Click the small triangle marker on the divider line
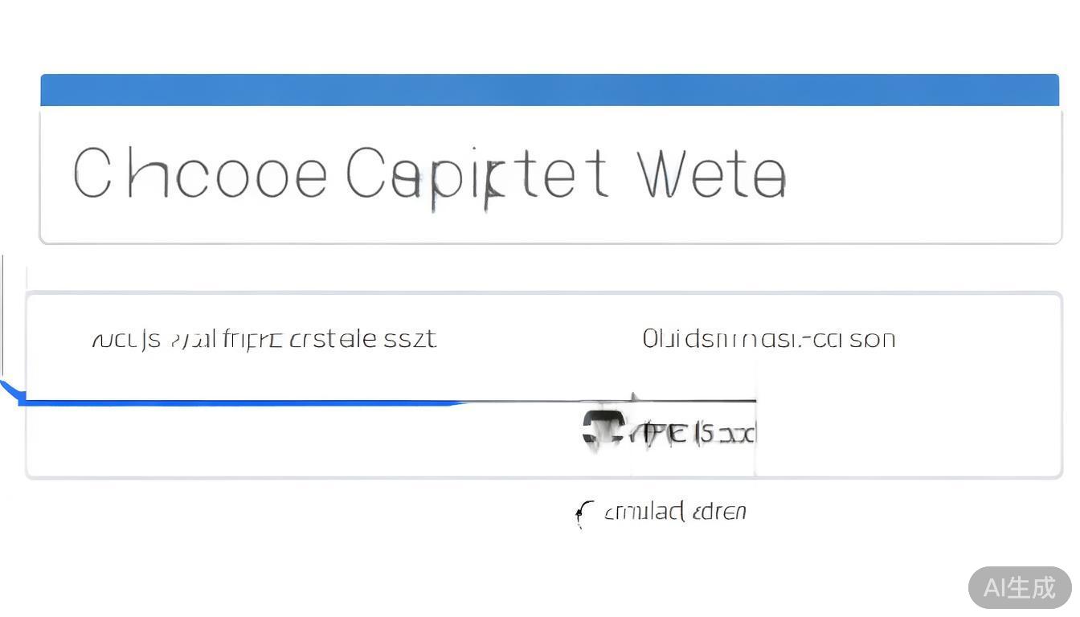 pyautogui.click(x=634, y=396)
